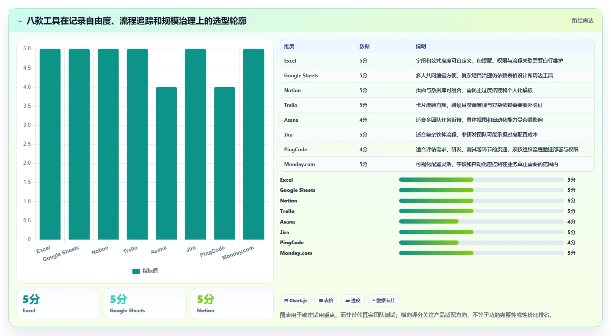Click the Monday.com x-axis label in chart
Screen dimensions: 611x336
(x=238, y=253)
